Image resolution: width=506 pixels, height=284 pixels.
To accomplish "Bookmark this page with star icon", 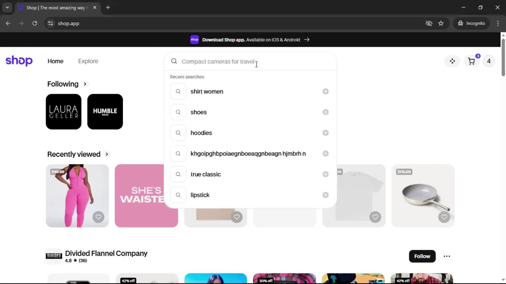I will 441,23.
